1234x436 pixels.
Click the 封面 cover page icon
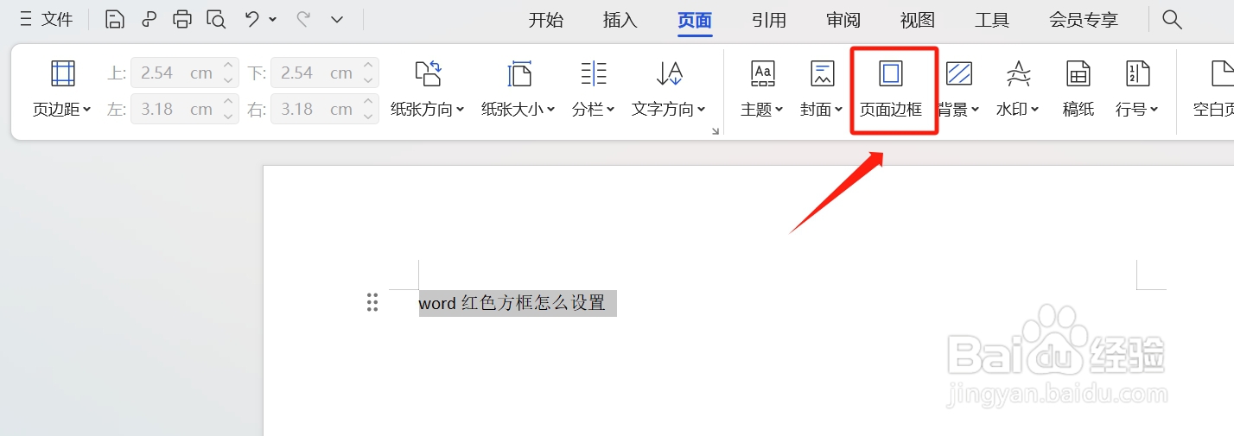(822, 74)
